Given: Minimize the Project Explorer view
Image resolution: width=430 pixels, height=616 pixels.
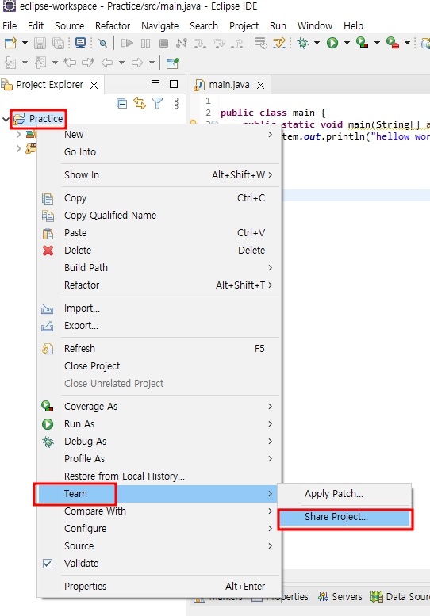Looking at the screenshot, I should click(x=155, y=82).
